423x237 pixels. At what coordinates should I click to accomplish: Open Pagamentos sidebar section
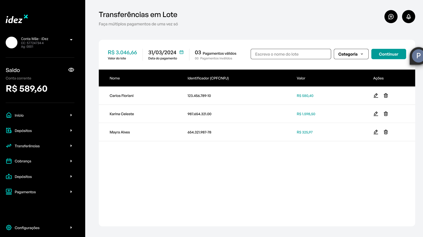(x=25, y=192)
